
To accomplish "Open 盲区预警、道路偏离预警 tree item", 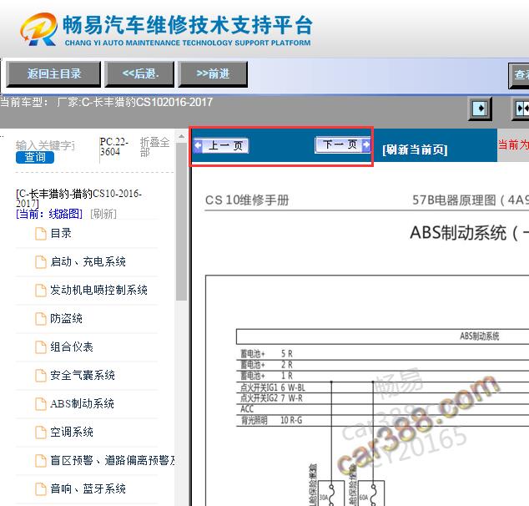I will pos(113,460).
